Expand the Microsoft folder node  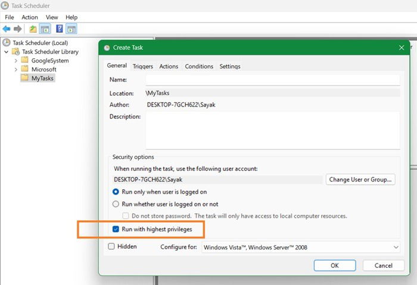(x=15, y=70)
